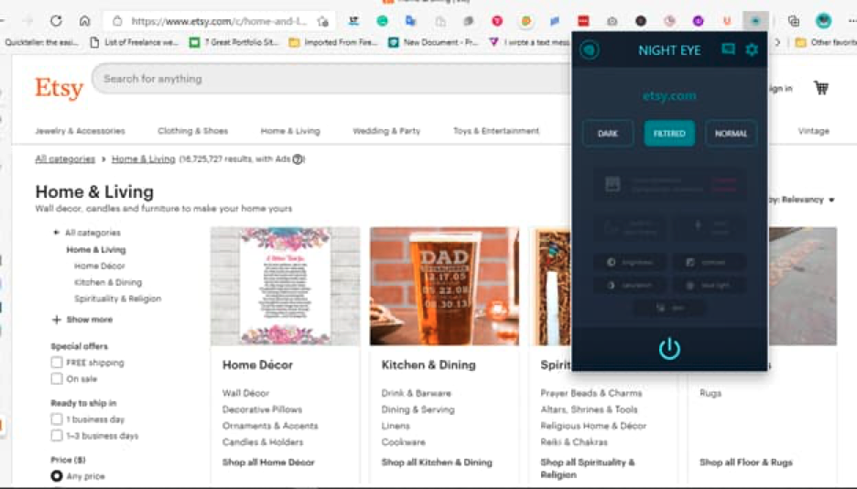Click Shop all Kitchen & Dining
The height and width of the screenshot is (489, 857).
tap(437, 462)
